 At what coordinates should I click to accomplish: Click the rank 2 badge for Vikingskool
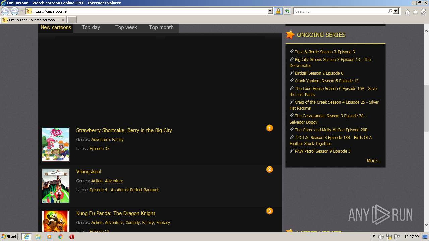click(x=270, y=169)
